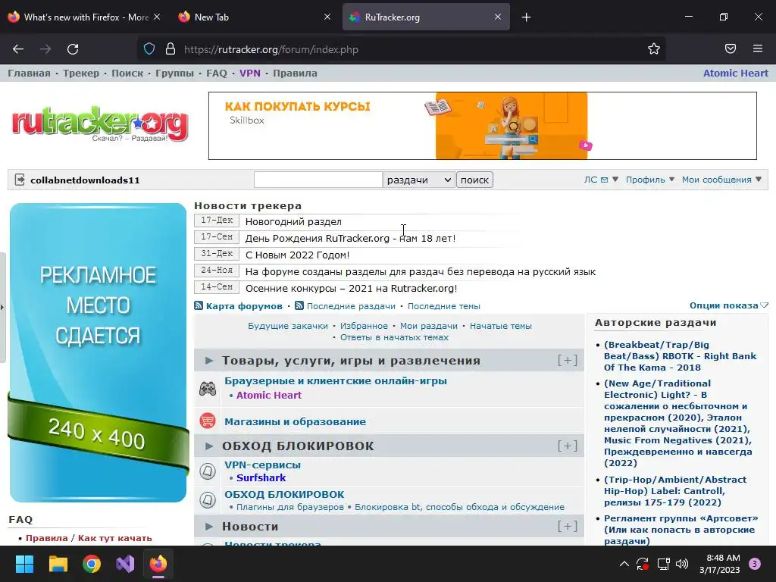This screenshot has width=776, height=582.
Task: Open Правила in the top menu
Action: (x=295, y=74)
